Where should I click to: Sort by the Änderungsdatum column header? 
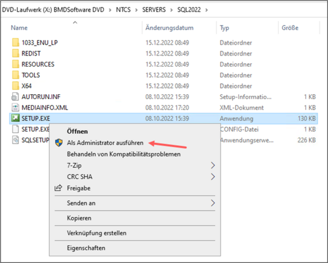[170, 28]
